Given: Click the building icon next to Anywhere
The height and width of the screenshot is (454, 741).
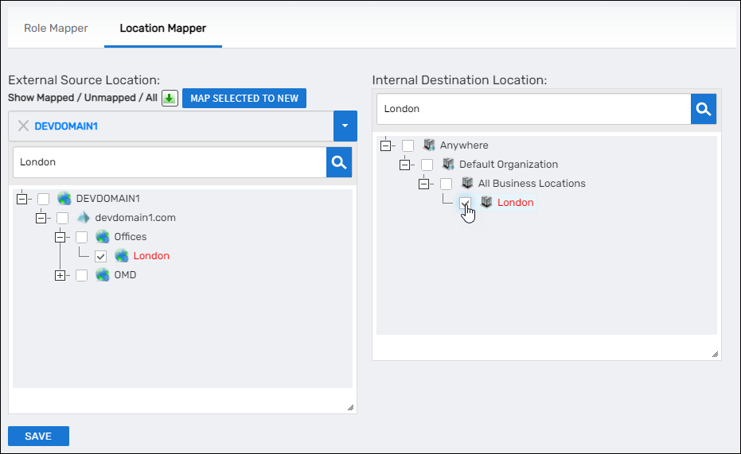Looking at the screenshot, I should pyautogui.click(x=429, y=146).
